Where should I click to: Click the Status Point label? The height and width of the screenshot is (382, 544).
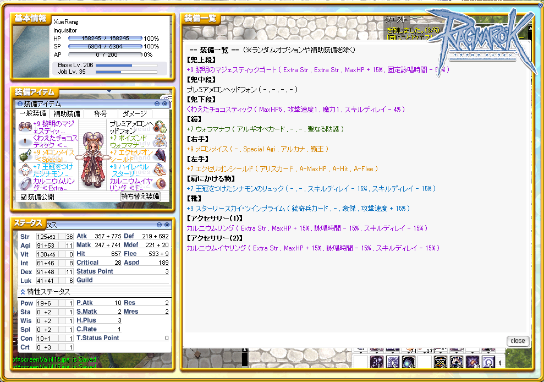click(x=95, y=271)
